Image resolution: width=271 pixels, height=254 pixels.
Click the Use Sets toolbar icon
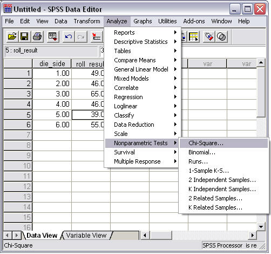pos(221,37)
